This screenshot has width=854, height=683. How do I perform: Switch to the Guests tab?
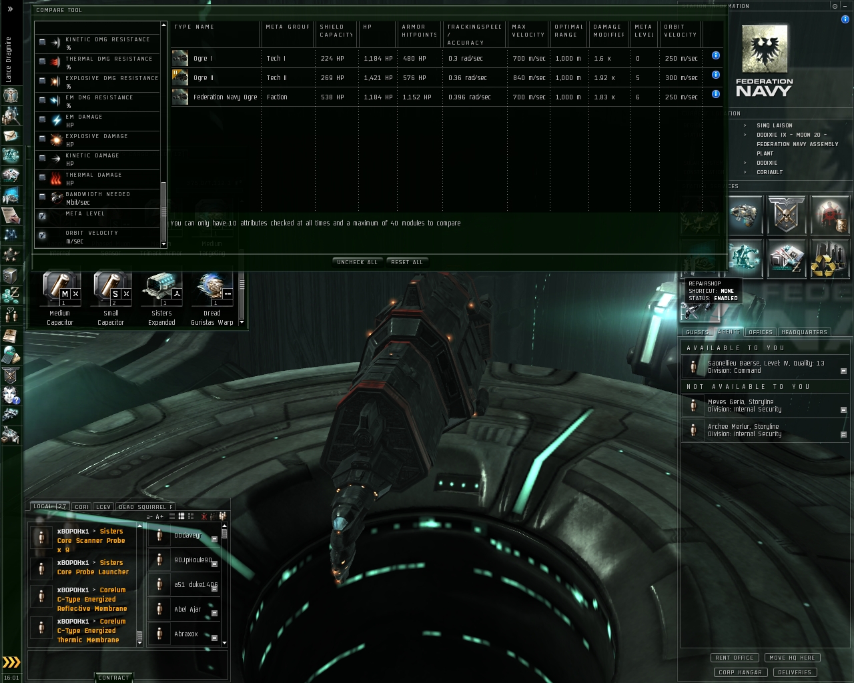click(x=697, y=332)
